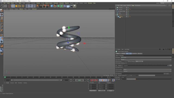
Task: Open the Clones dropdown
Action: (x=146, y=60)
